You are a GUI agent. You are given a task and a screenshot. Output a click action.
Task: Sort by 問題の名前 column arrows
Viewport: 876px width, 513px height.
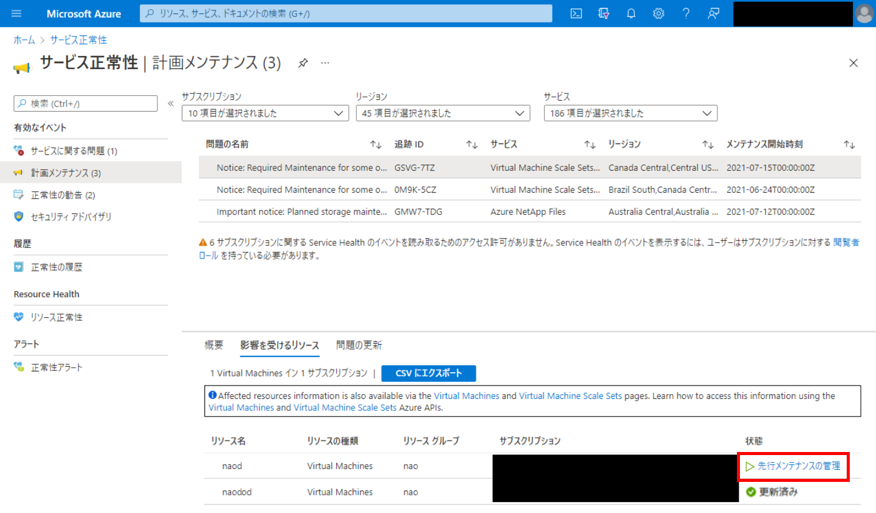[375, 145]
